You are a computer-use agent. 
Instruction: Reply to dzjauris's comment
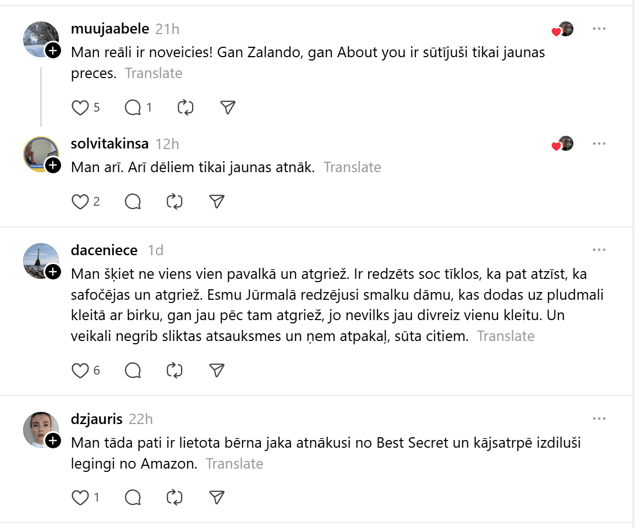(133, 498)
